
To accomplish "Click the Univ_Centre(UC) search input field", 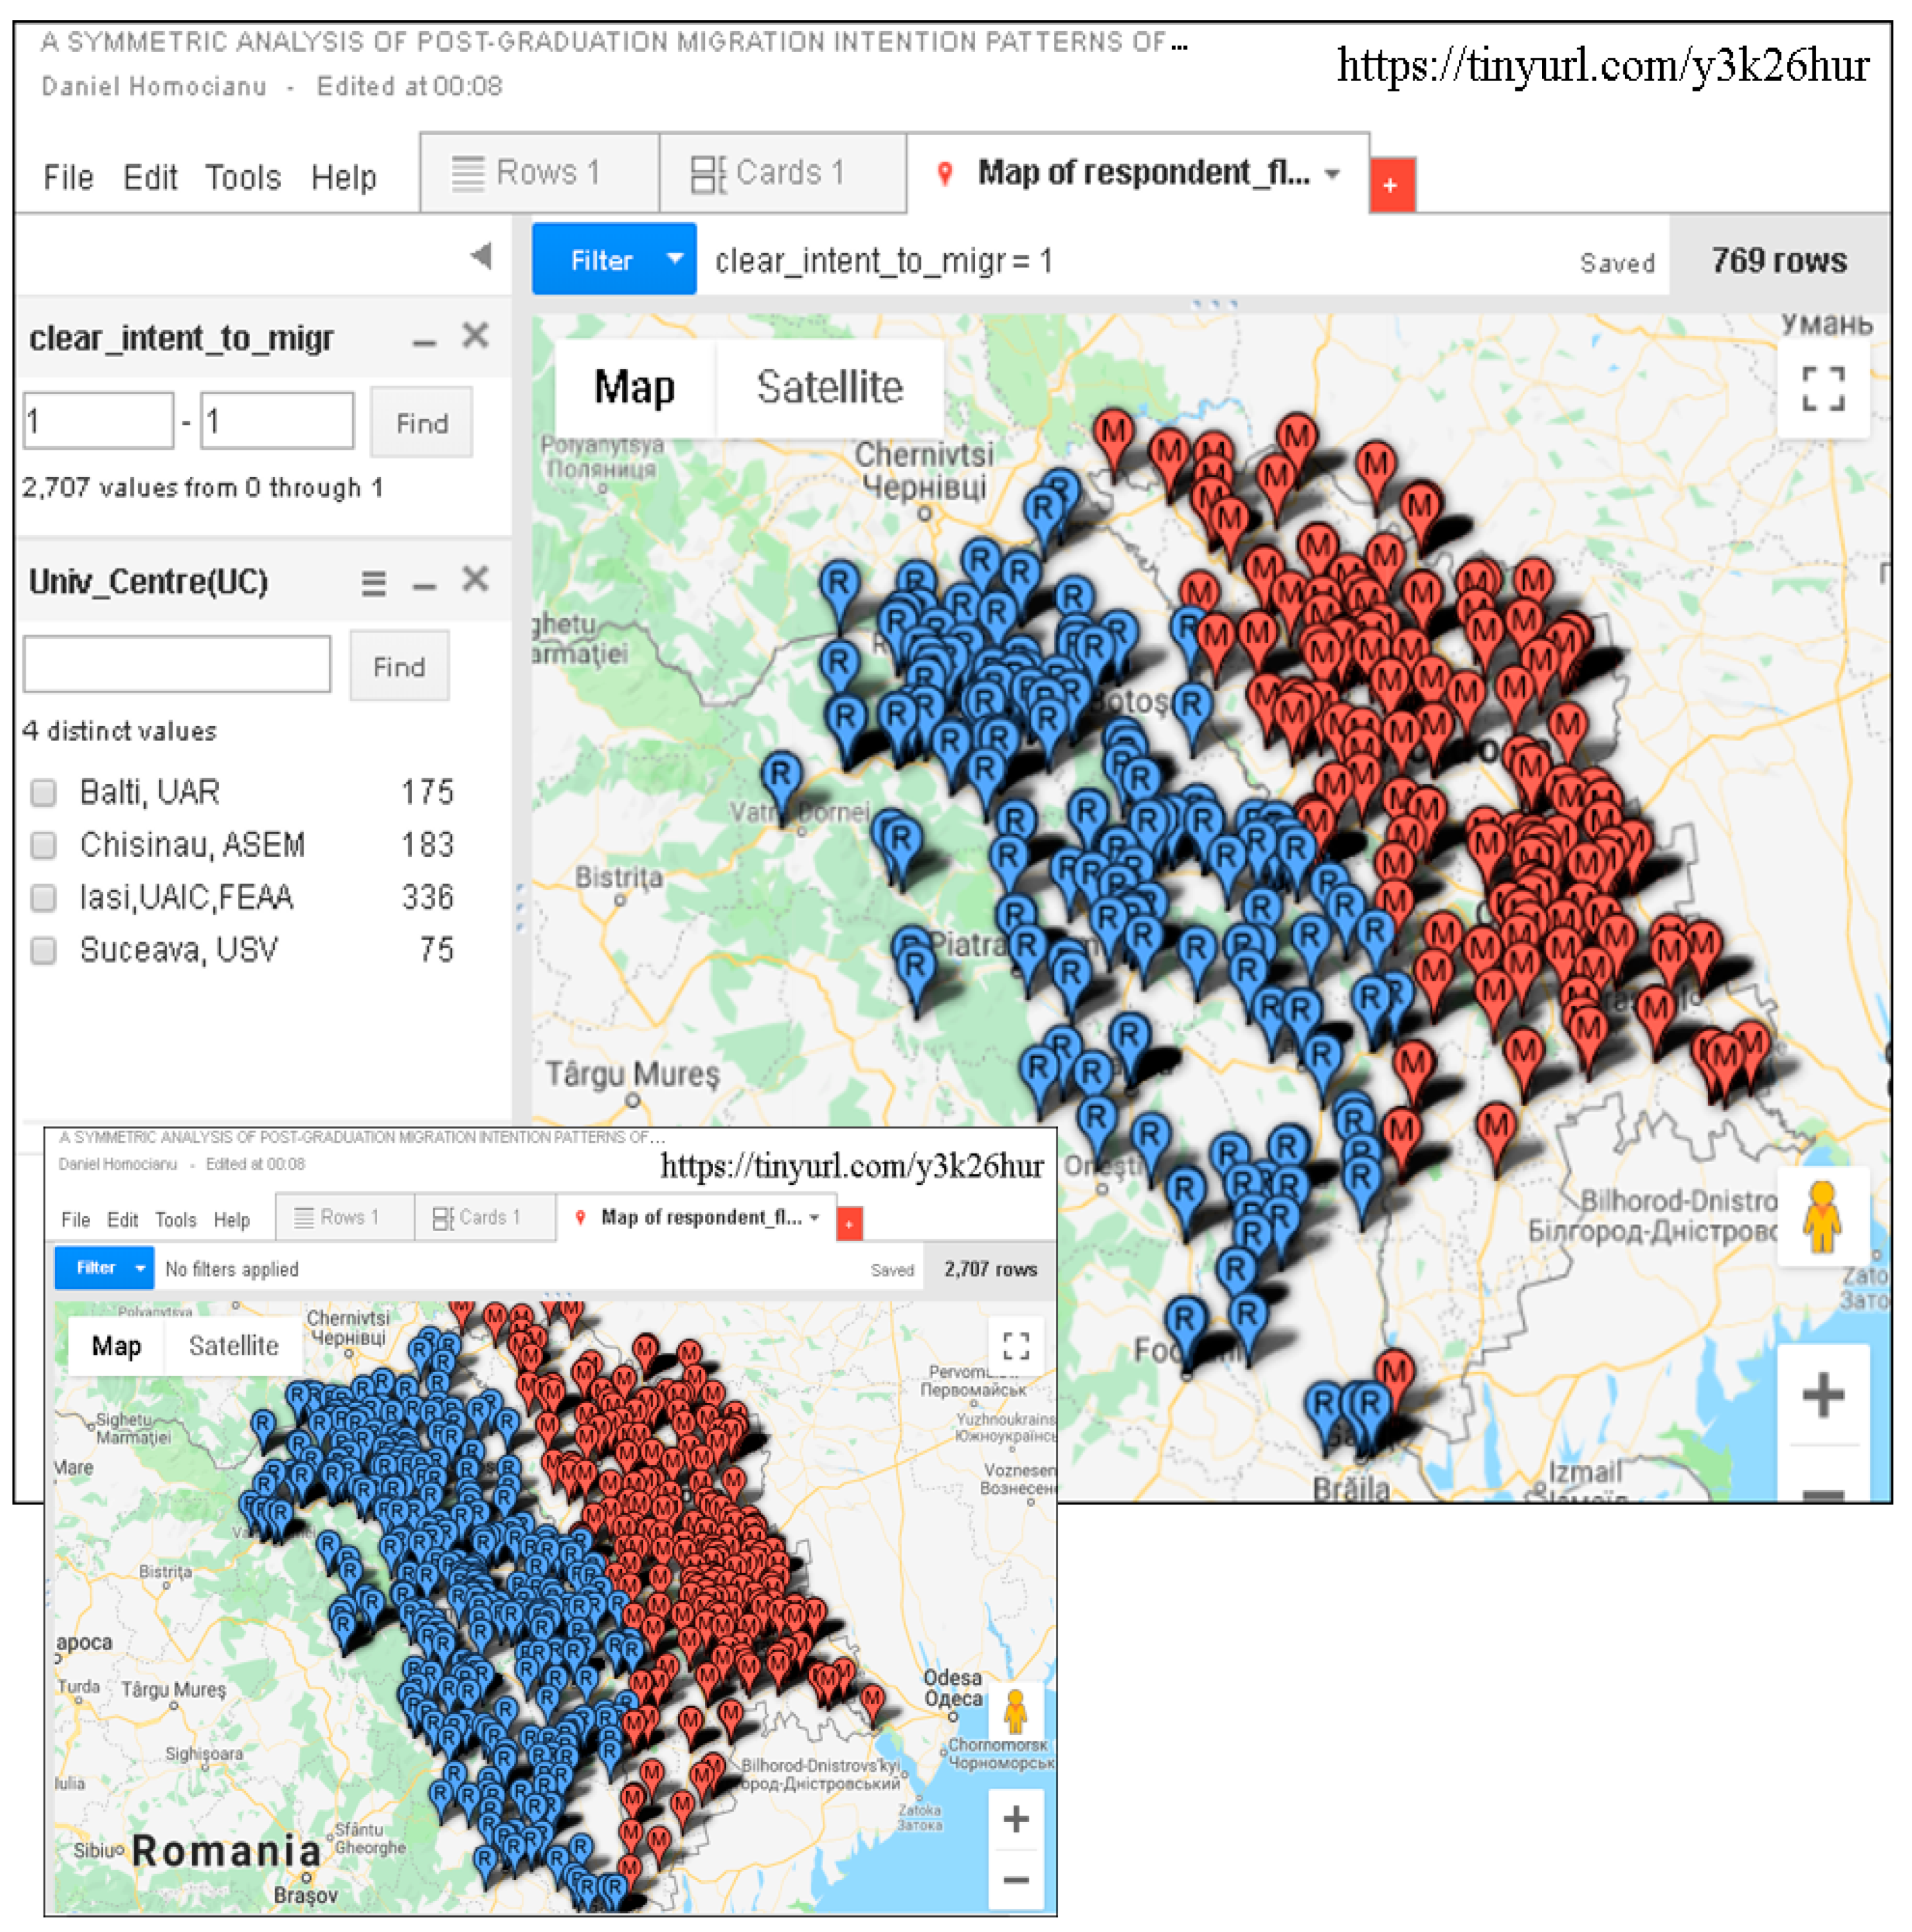I will pos(177,664).
